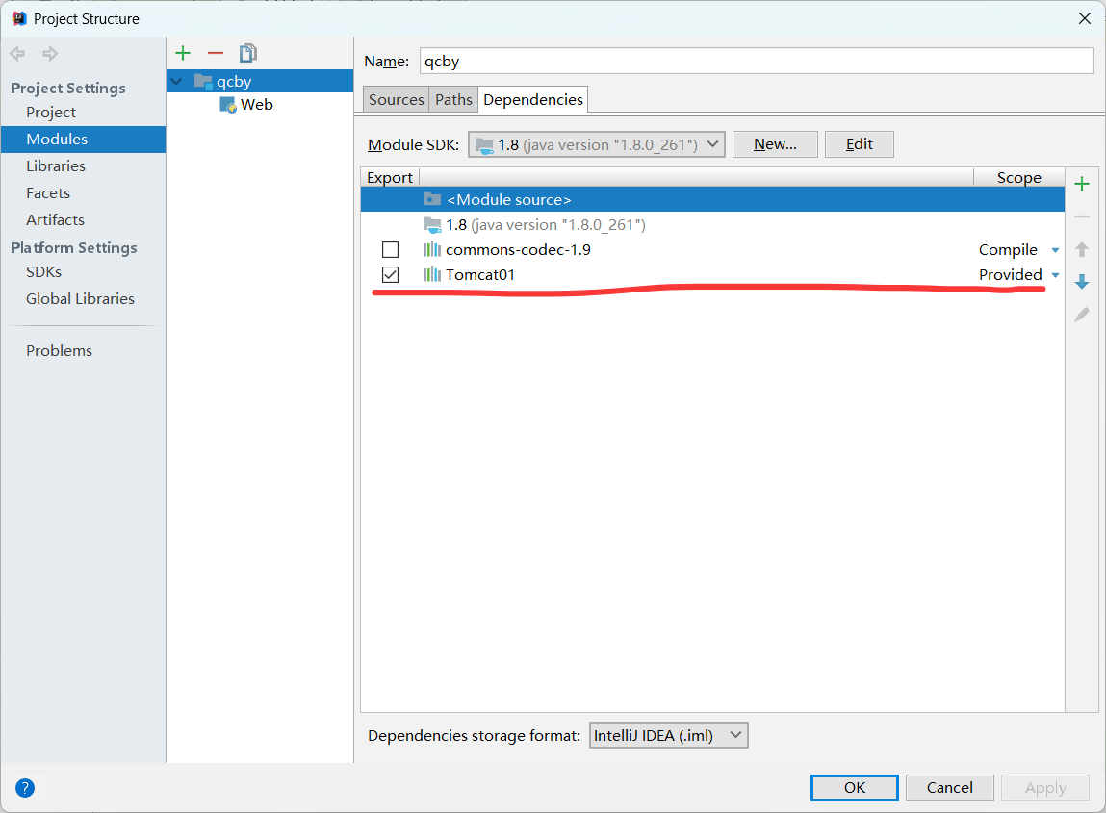Click the Edit SDK button

pos(860,144)
